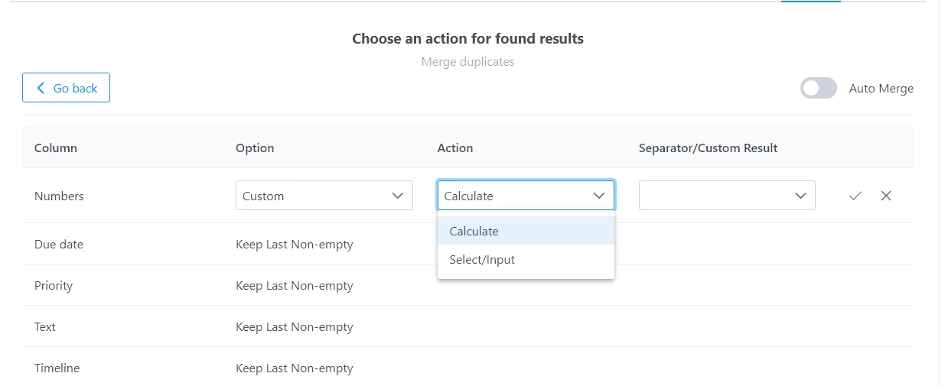
Task: Choose Calculate from the dropdown list
Action: pyautogui.click(x=526, y=231)
